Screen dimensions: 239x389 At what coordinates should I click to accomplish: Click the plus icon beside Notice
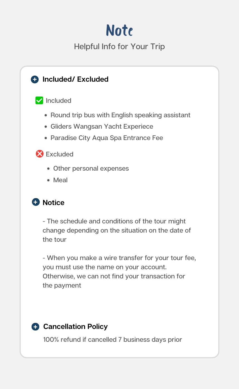pyautogui.click(x=36, y=202)
